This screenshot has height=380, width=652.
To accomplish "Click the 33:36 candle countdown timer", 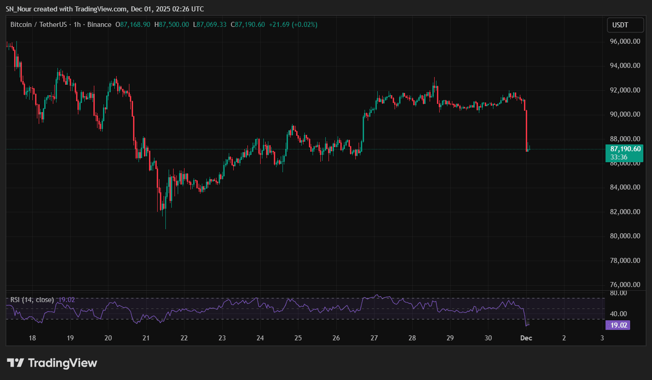I will click(619, 157).
